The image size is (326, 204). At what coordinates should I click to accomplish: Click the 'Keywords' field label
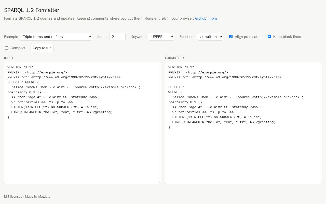click(x=139, y=37)
